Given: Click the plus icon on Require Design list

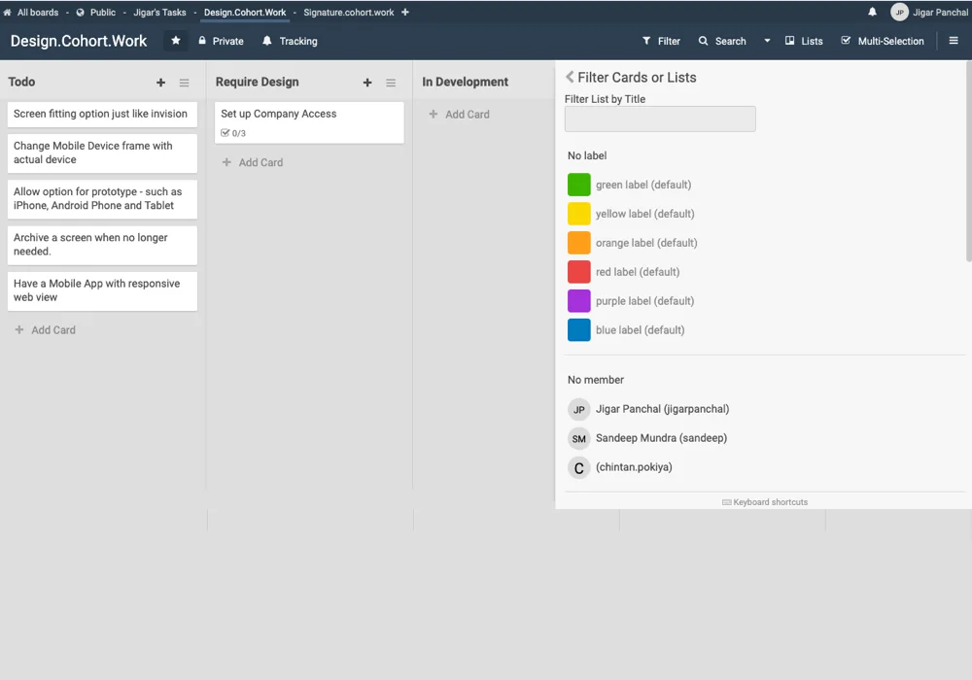Looking at the screenshot, I should (x=367, y=83).
